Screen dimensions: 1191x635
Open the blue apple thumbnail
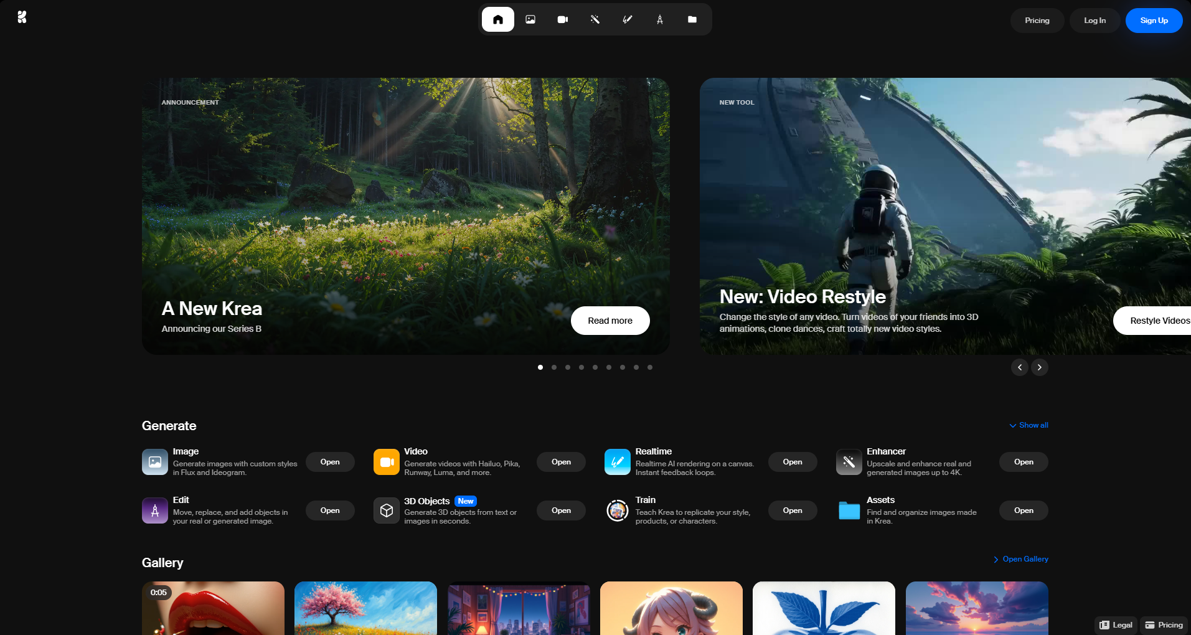click(x=824, y=608)
